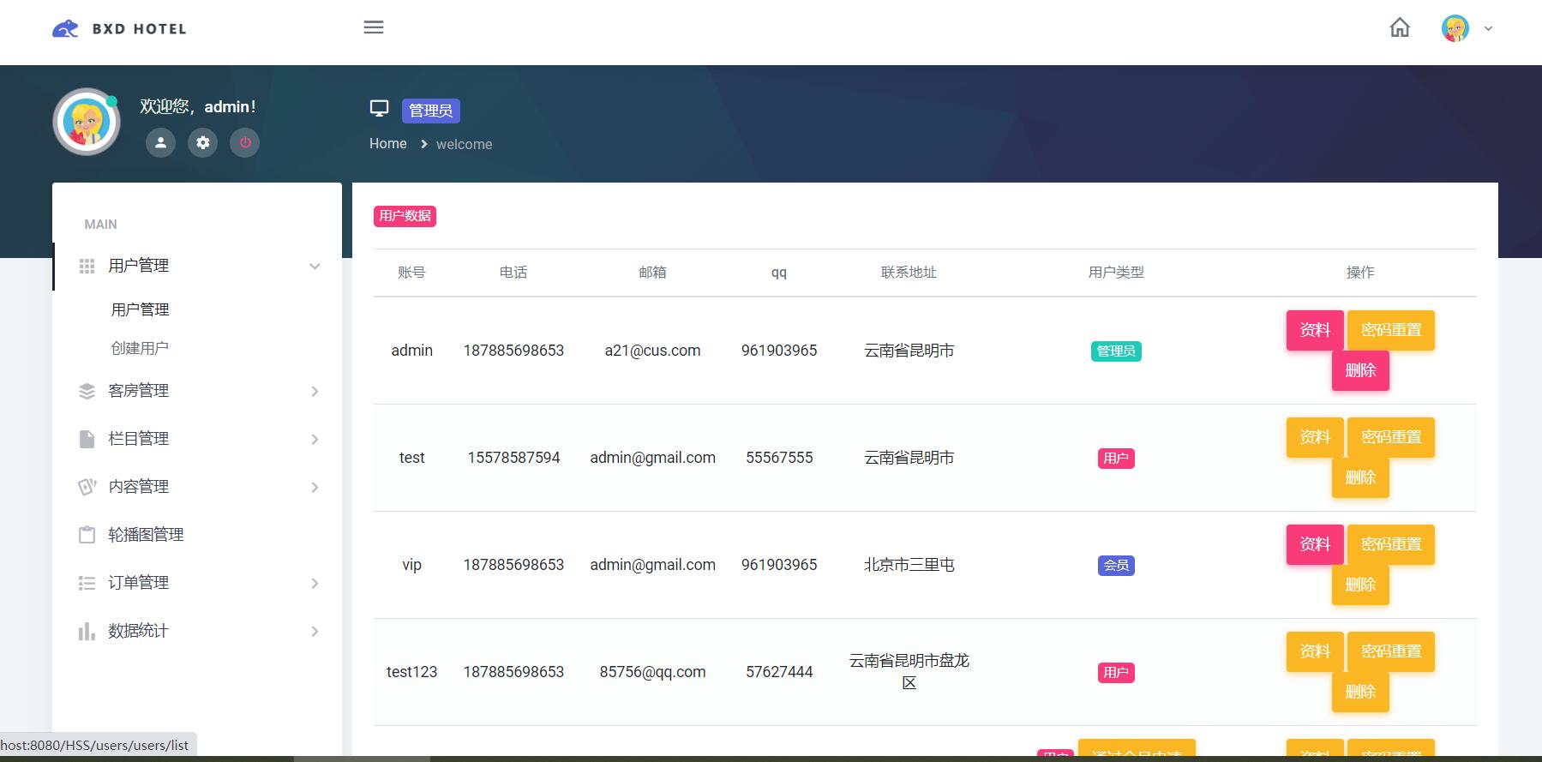This screenshot has width=1542, height=762.
Task: Click 密码重置 for the test row
Action: 1391,437
